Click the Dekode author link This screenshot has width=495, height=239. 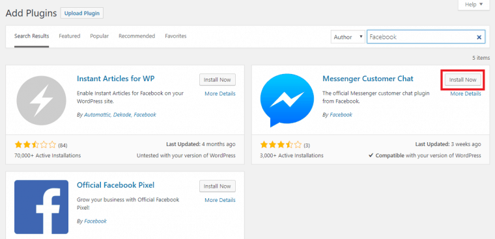tap(122, 115)
